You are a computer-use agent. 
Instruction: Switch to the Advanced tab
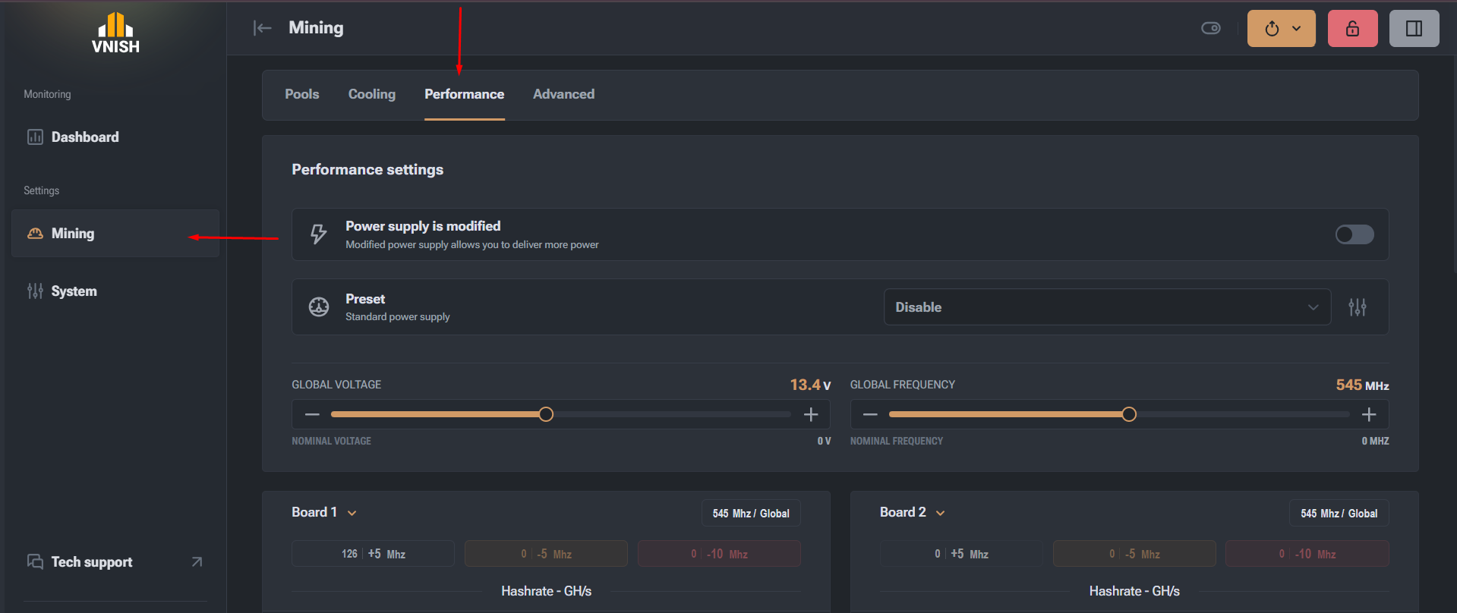pos(563,94)
